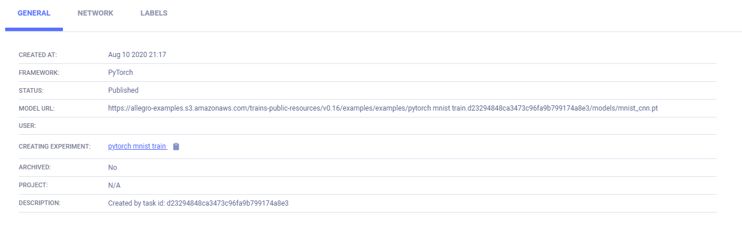Select the General tab

pyautogui.click(x=34, y=13)
